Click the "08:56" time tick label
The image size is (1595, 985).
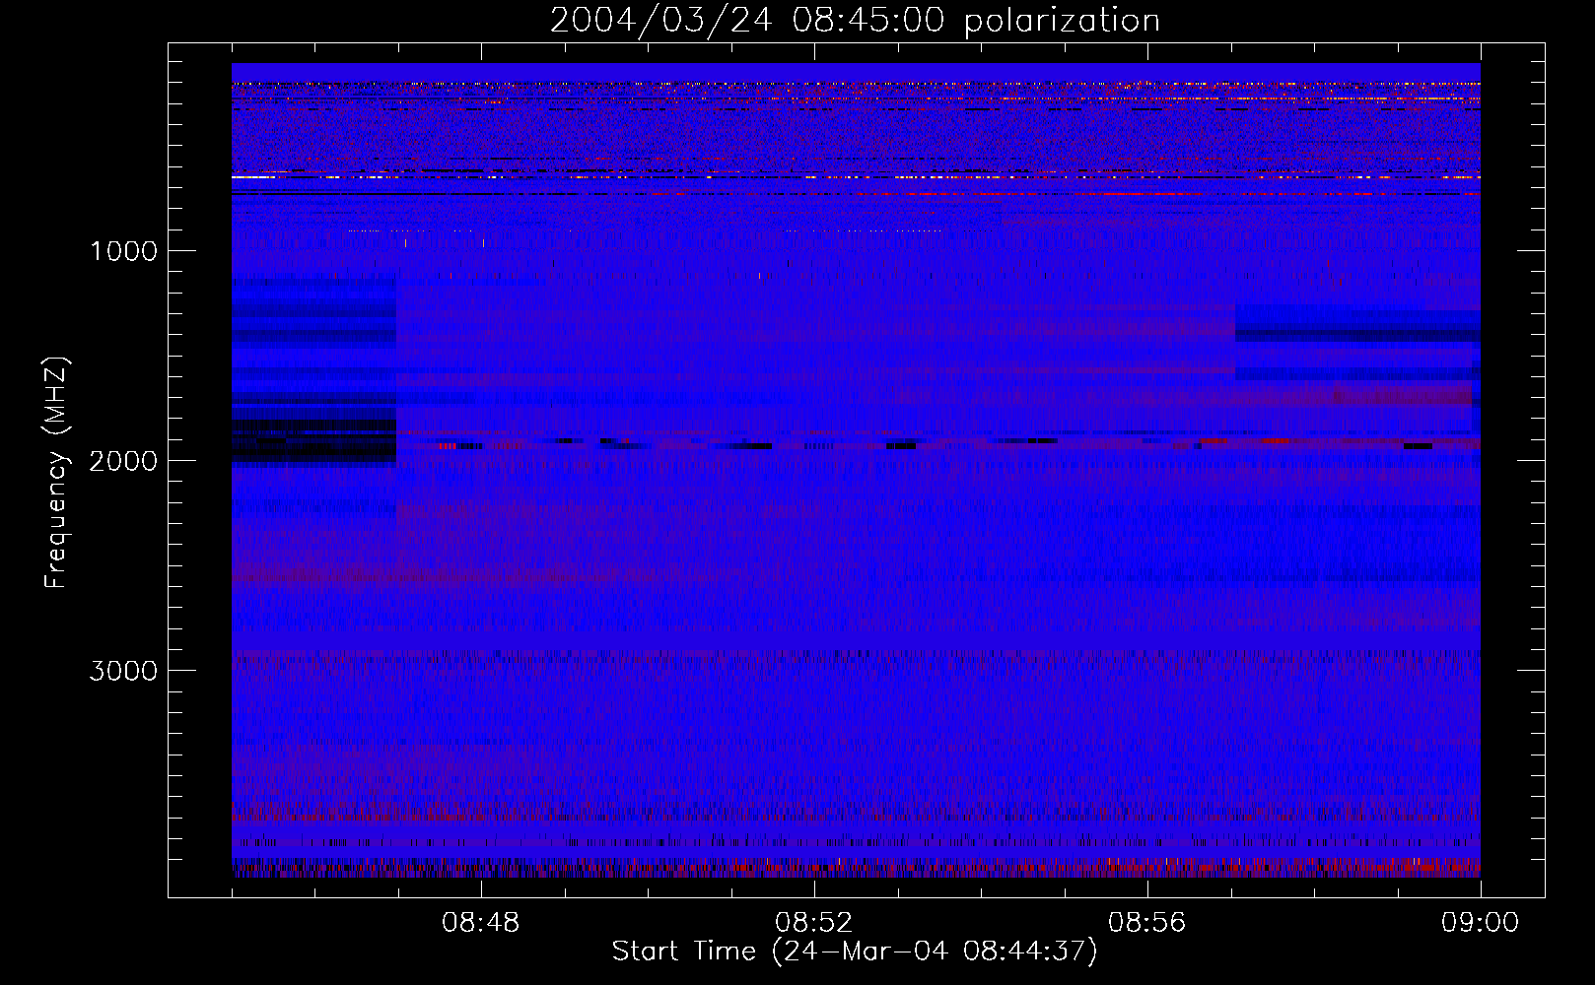coord(1147,923)
